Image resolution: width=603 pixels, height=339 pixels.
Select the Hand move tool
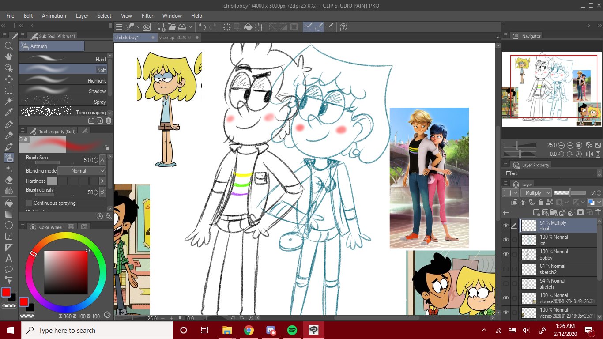point(8,56)
